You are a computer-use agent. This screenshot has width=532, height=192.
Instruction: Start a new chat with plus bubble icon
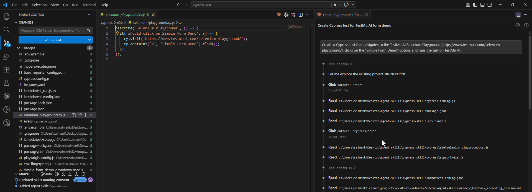click(526, 25)
